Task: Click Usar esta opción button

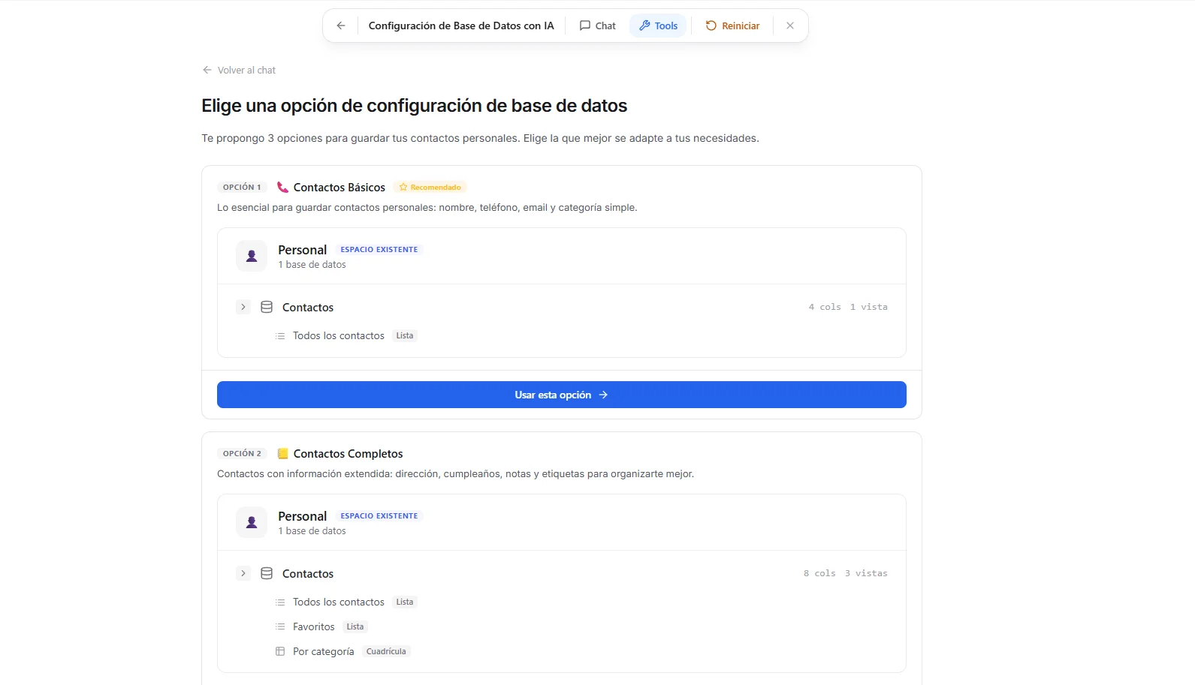Action: tap(562, 395)
